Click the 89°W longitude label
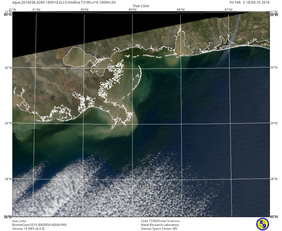This screenshot has width=282, height=231. pos(133,10)
